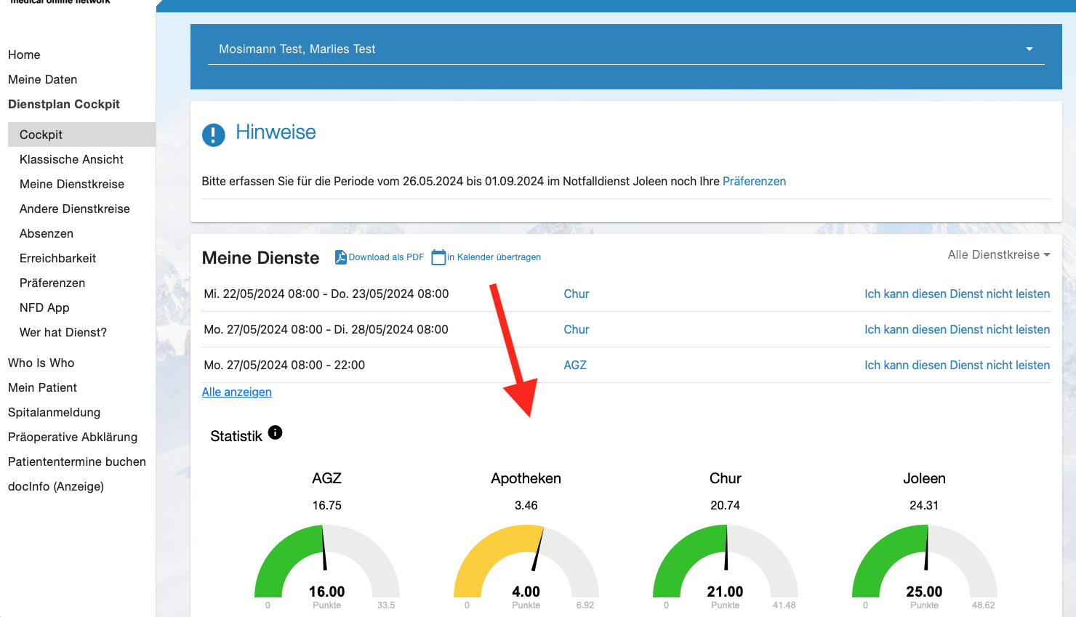Expand the Mosimann Test user dropdown
The image size is (1076, 617).
pyautogui.click(x=1029, y=49)
